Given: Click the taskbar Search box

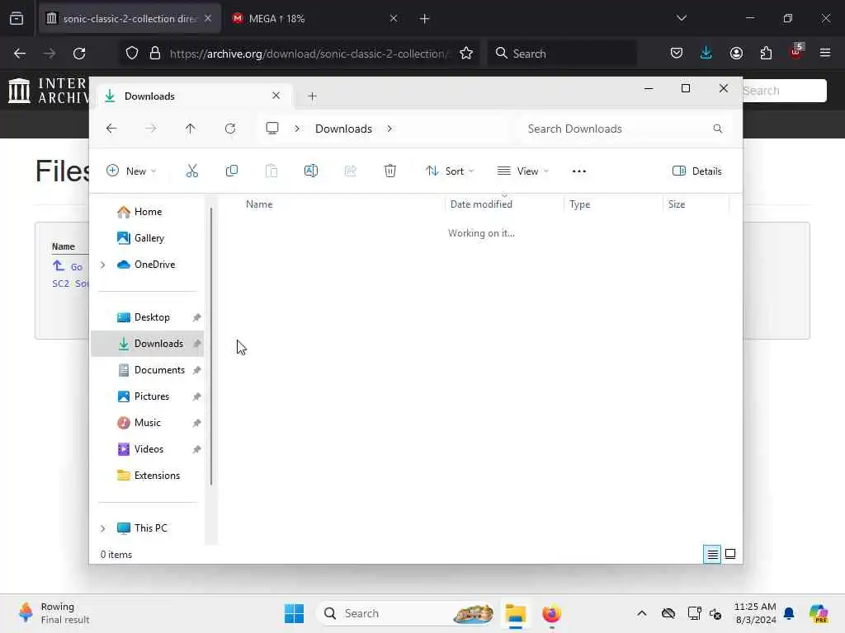Looking at the screenshot, I should (405, 613).
